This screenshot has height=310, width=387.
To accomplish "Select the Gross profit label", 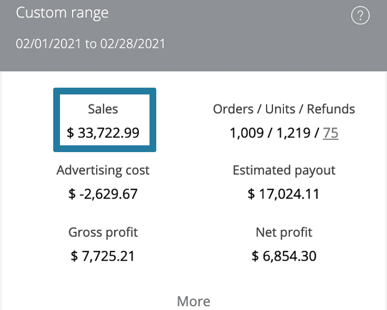I will click(x=103, y=232).
